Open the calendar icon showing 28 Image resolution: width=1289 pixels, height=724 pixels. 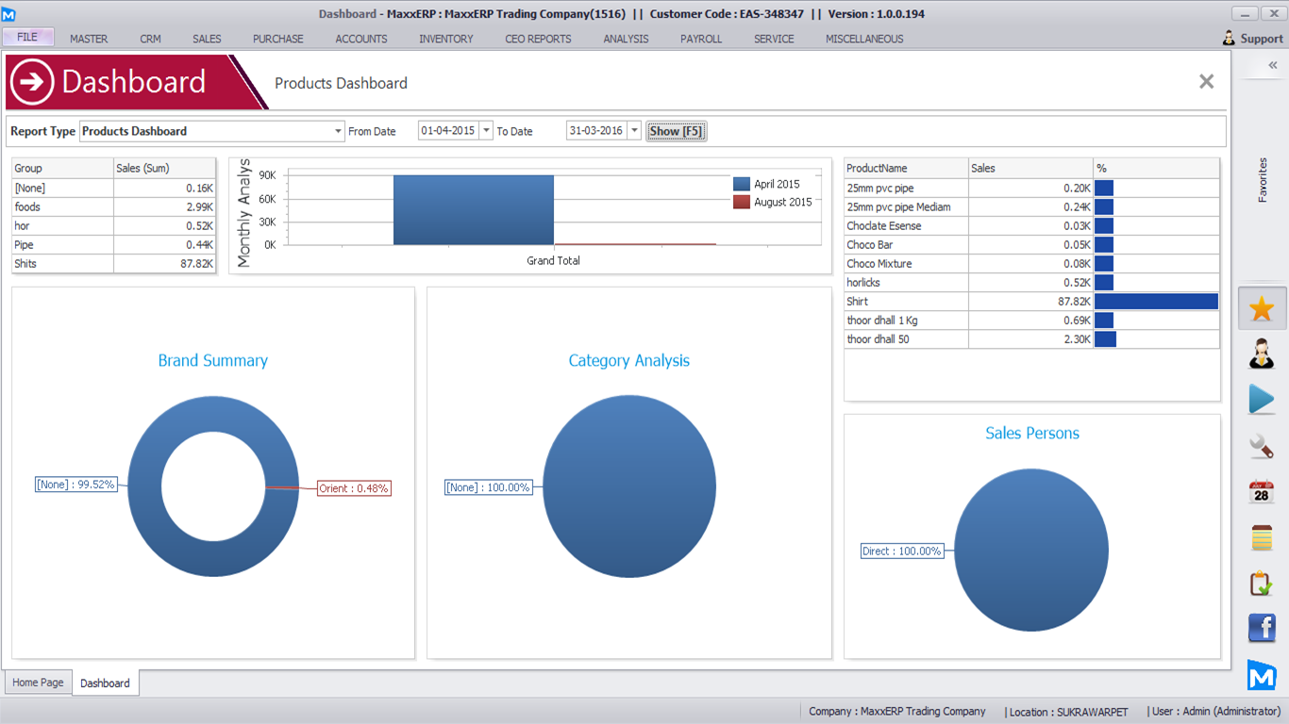pyautogui.click(x=1262, y=491)
